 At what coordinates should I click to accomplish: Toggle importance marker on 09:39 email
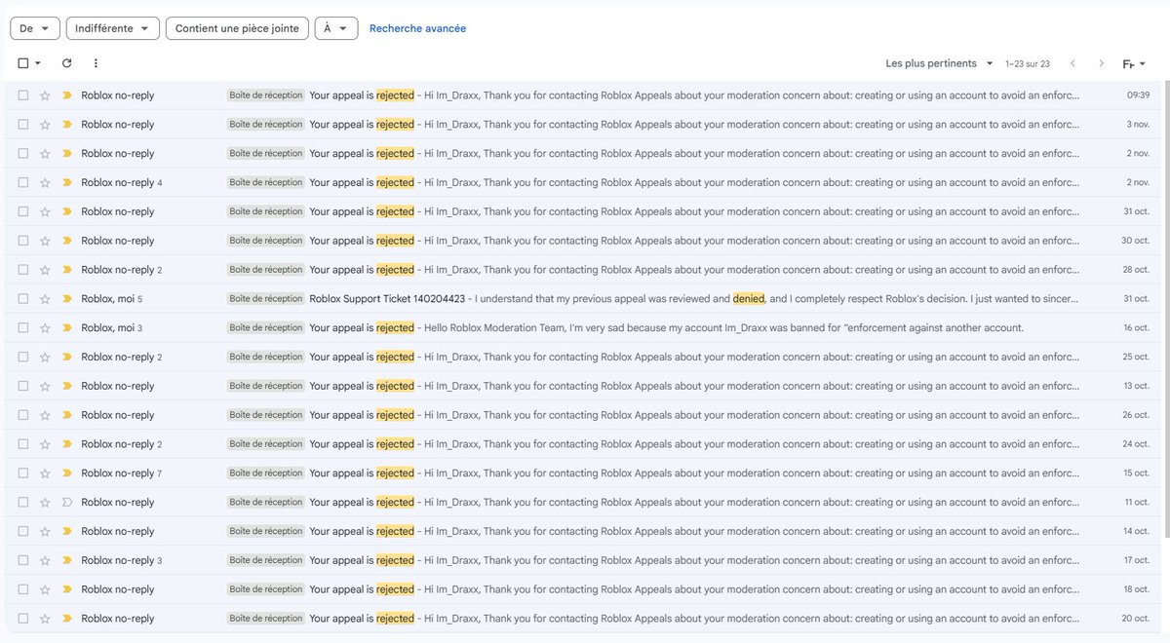[x=67, y=95]
